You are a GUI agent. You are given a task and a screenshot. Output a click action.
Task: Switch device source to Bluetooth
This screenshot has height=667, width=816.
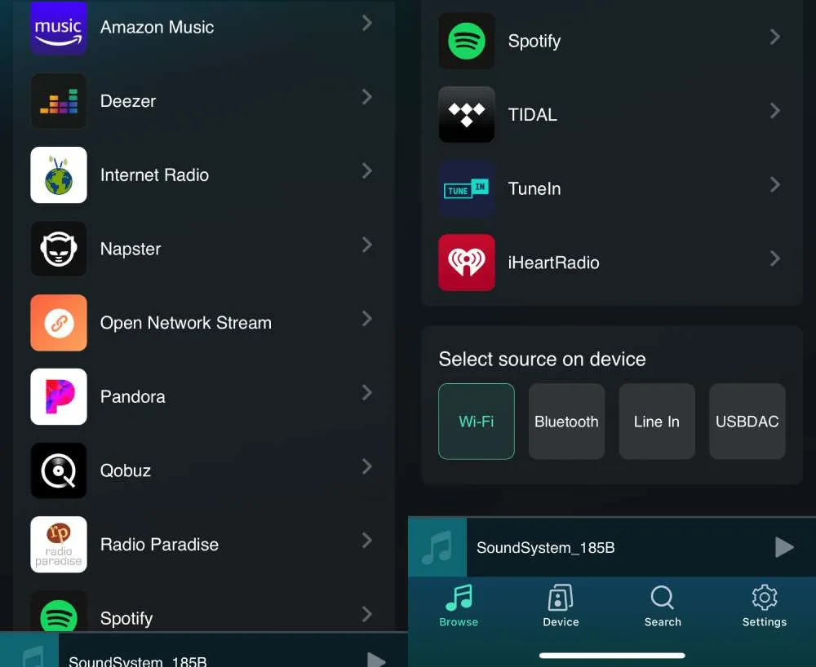566,421
